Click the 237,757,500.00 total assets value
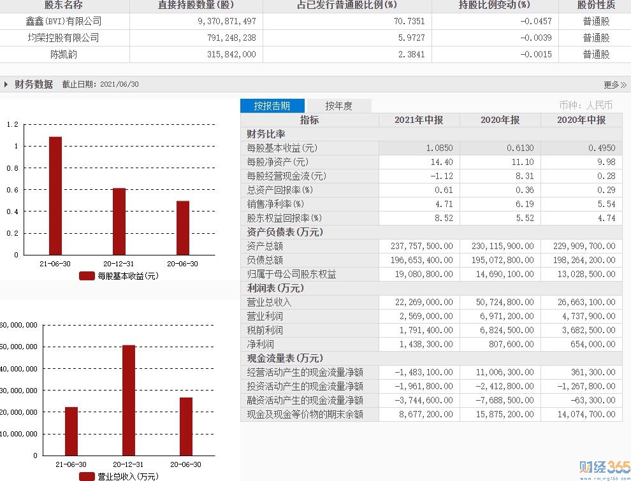The height and width of the screenshot is (481, 631). click(422, 246)
